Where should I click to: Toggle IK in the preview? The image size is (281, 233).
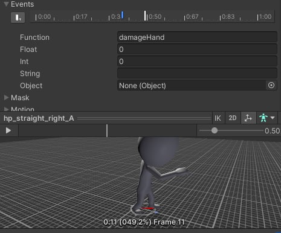(x=218, y=118)
